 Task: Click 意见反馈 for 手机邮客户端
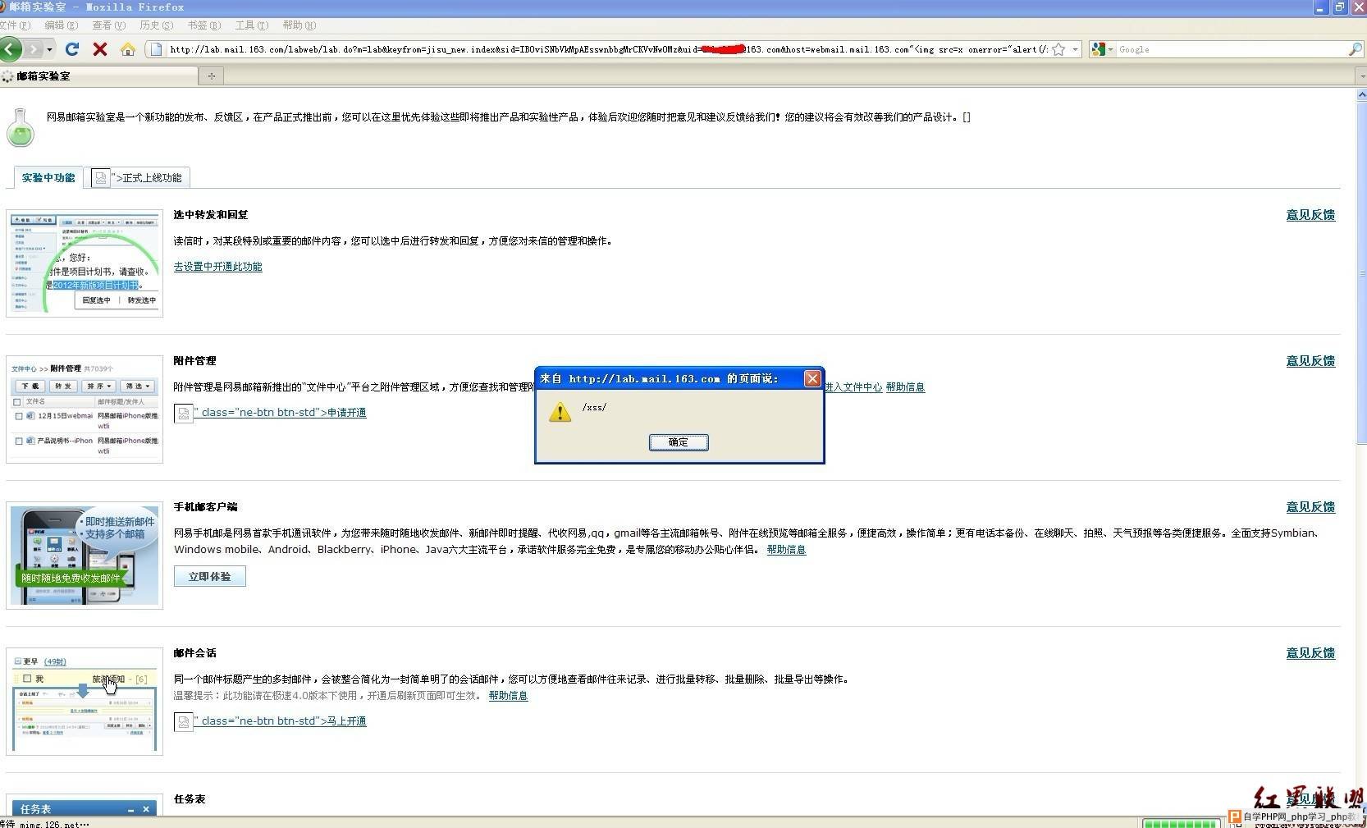point(1310,507)
